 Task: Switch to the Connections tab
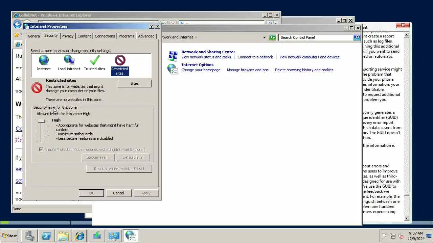point(105,36)
